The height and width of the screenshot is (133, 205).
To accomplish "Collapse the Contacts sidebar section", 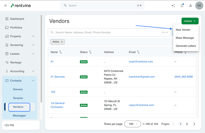I will [33, 81].
